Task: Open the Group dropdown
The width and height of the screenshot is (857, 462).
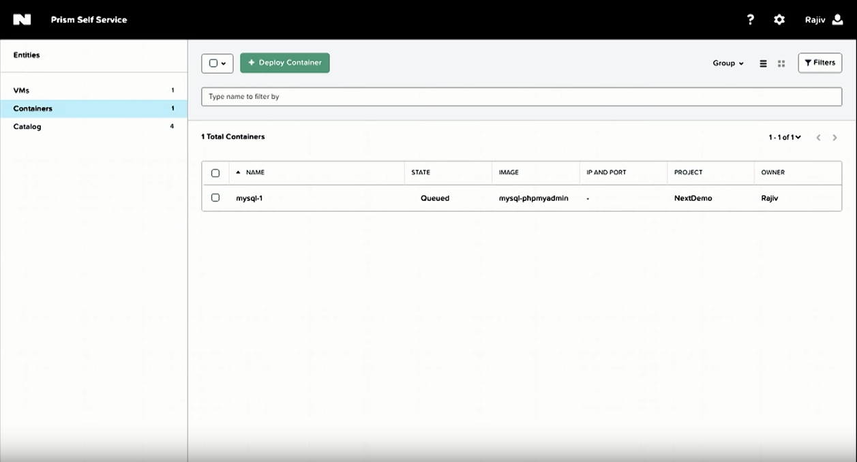Action: coord(728,63)
